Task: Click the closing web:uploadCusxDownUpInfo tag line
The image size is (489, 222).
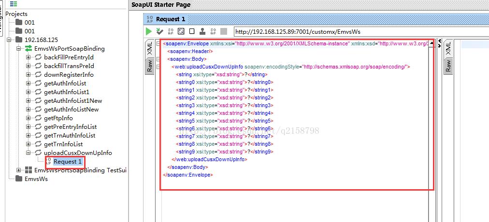Action: coord(209,159)
